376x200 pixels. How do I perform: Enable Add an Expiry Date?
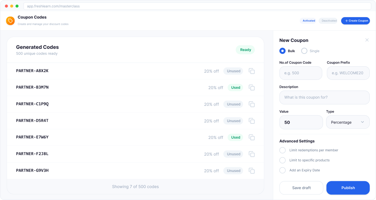click(x=282, y=170)
